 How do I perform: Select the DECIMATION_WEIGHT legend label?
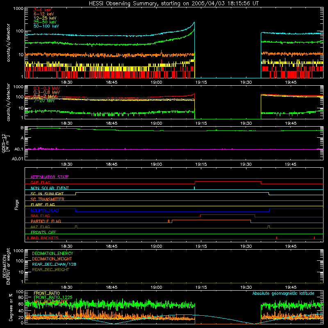coord(52,259)
